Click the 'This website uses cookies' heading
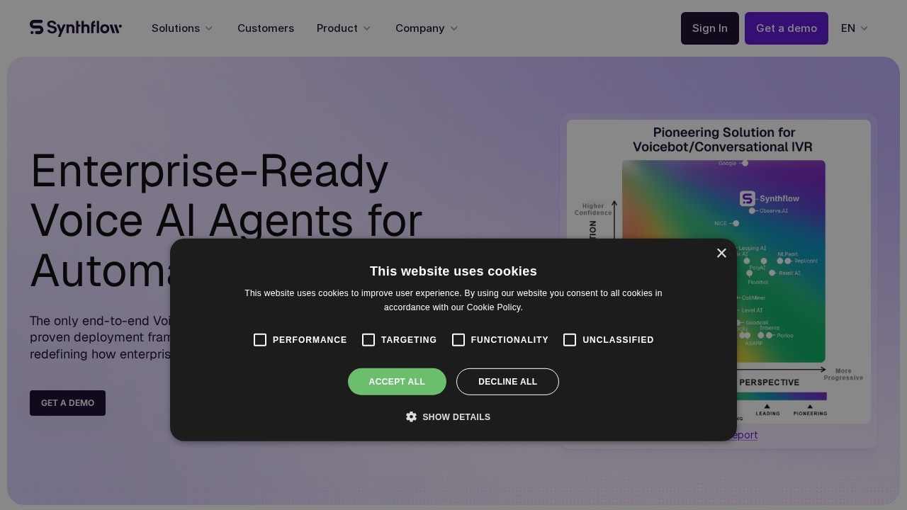 453,271
